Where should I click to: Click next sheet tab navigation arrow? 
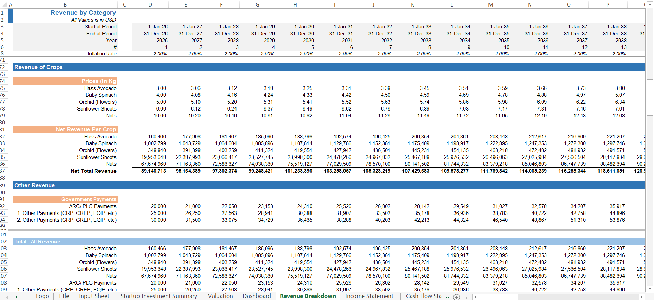tap(16, 297)
